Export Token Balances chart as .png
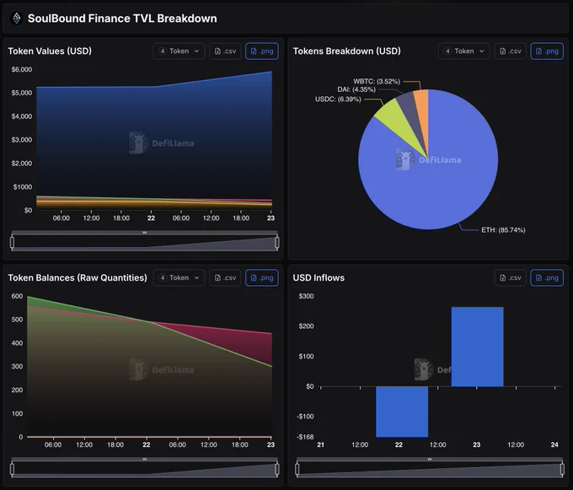Screen dimensions: 573x490 click(262, 278)
